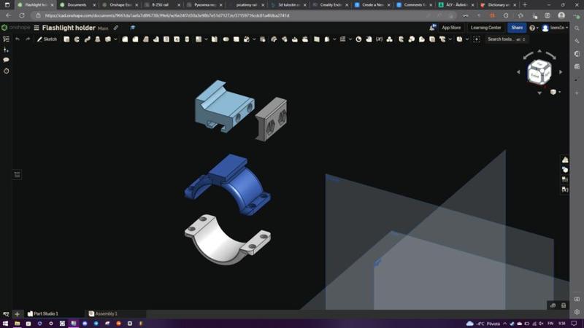
Task: Open the Help menu dropdown
Action: [534, 28]
